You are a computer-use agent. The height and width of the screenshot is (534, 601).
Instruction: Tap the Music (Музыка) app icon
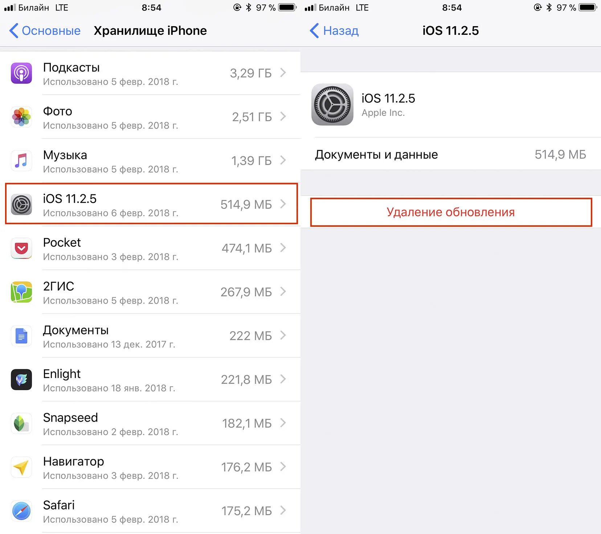(21, 161)
